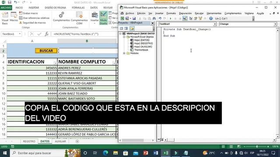The width and height of the screenshot is (280, 157).
Task: Undo the last action in Excel's quick access toolbar
Action: pos(16,2)
